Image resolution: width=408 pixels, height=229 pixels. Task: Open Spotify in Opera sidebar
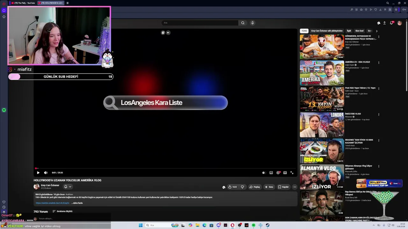pyautogui.click(x=4, y=110)
